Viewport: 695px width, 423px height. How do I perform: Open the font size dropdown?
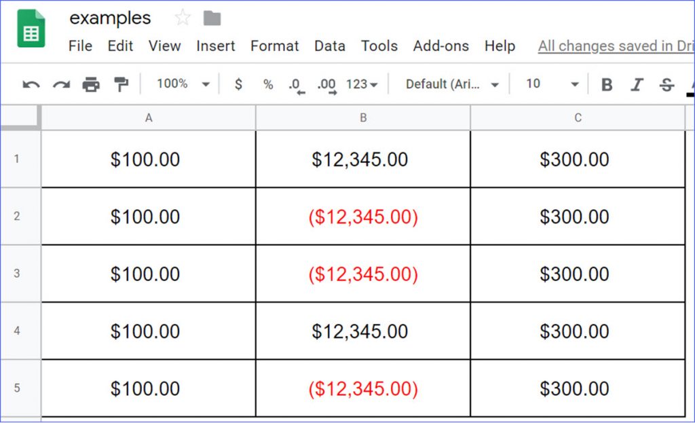click(550, 84)
